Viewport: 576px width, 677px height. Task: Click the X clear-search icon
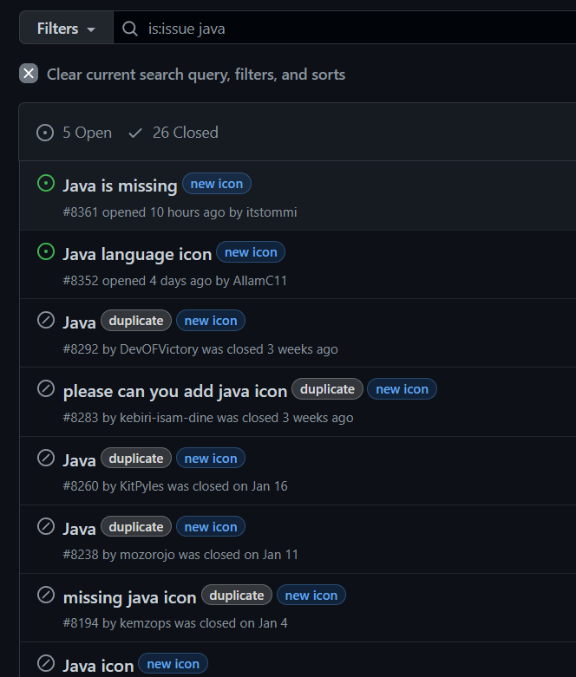tap(29, 74)
